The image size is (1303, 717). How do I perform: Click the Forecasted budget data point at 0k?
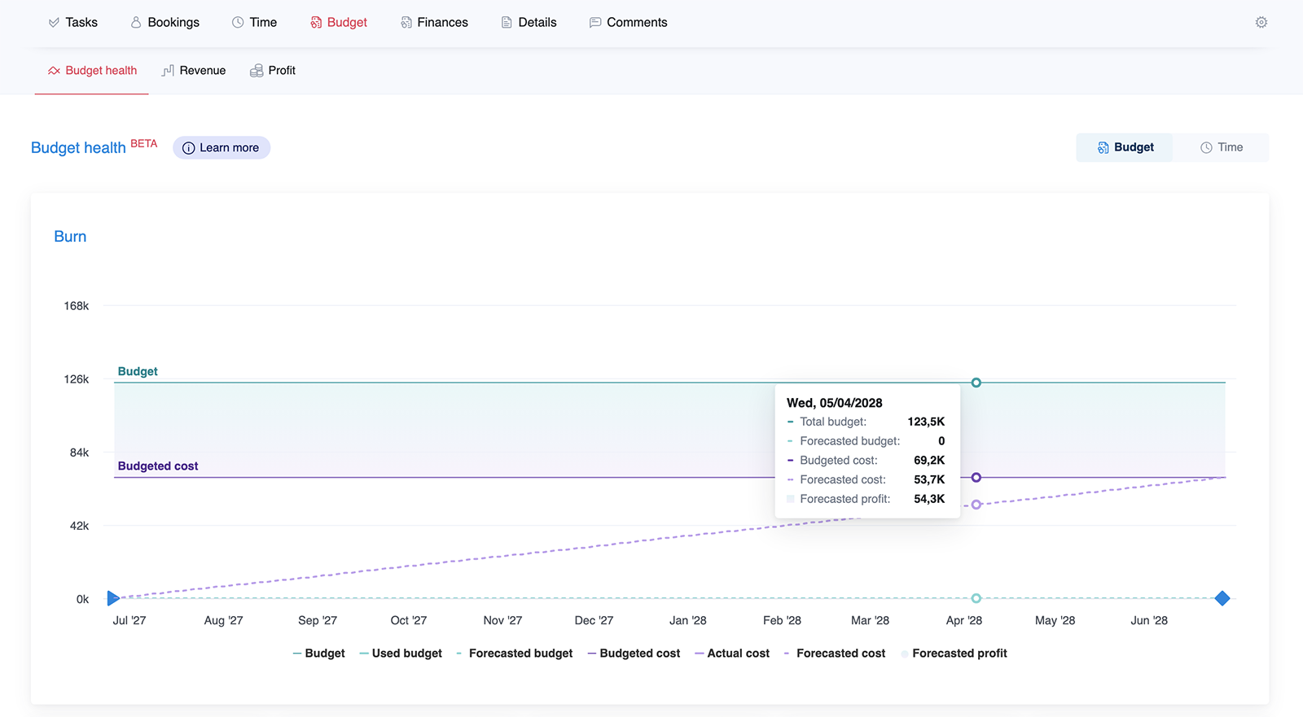pyautogui.click(x=976, y=599)
